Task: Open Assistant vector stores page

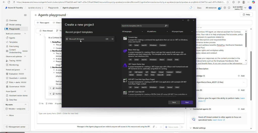Action: [x=18, y=96]
